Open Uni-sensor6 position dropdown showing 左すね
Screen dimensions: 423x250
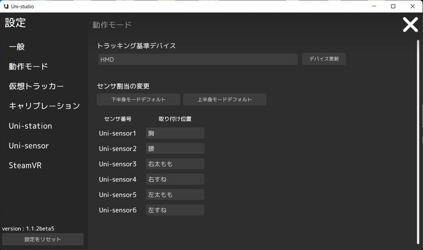tap(175, 210)
